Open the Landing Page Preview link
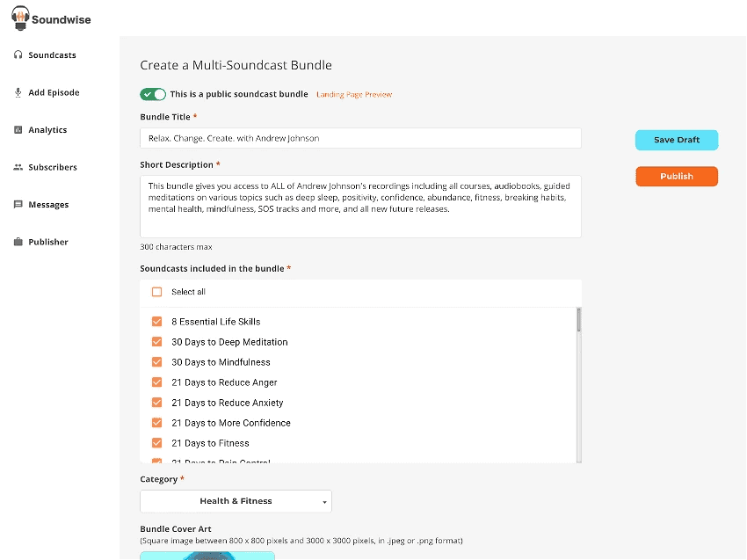Viewport: 747px width, 560px height. [x=354, y=95]
